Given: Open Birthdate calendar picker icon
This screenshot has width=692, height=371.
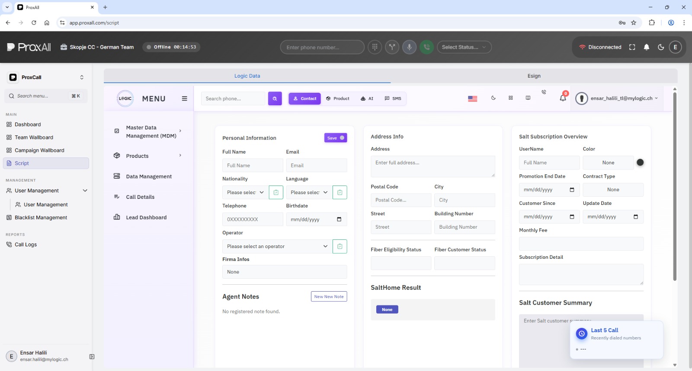Looking at the screenshot, I should (339, 219).
